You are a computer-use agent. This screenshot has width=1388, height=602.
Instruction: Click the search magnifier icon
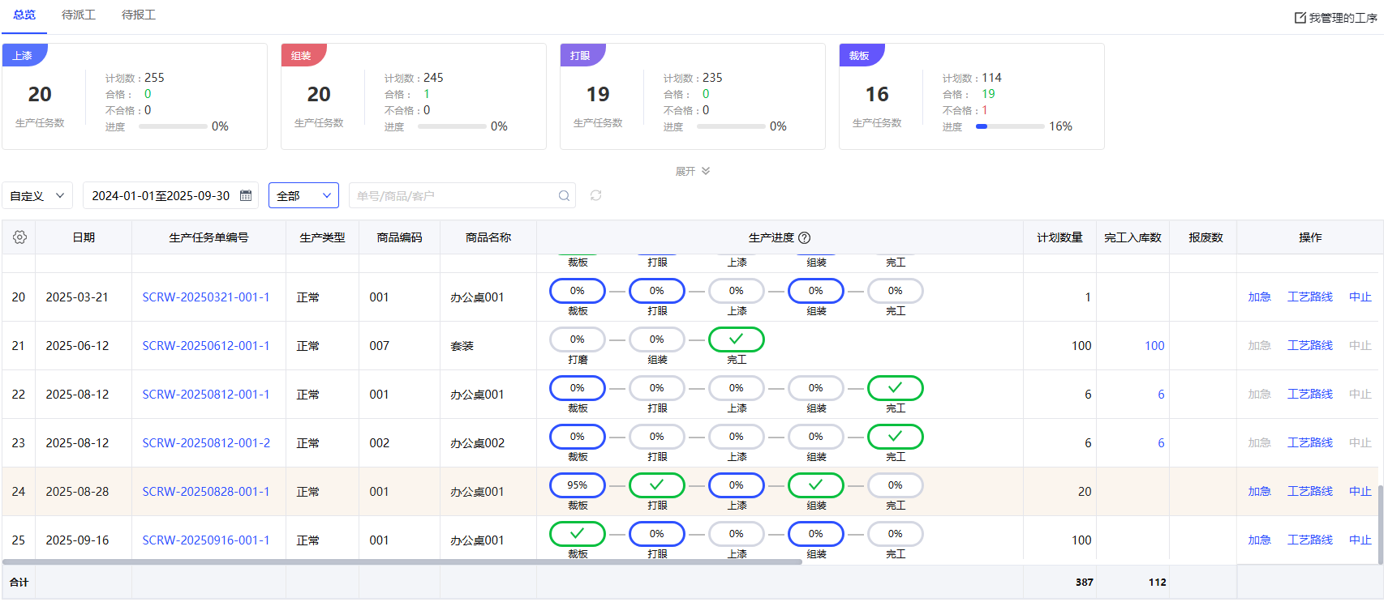click(564, 195)
